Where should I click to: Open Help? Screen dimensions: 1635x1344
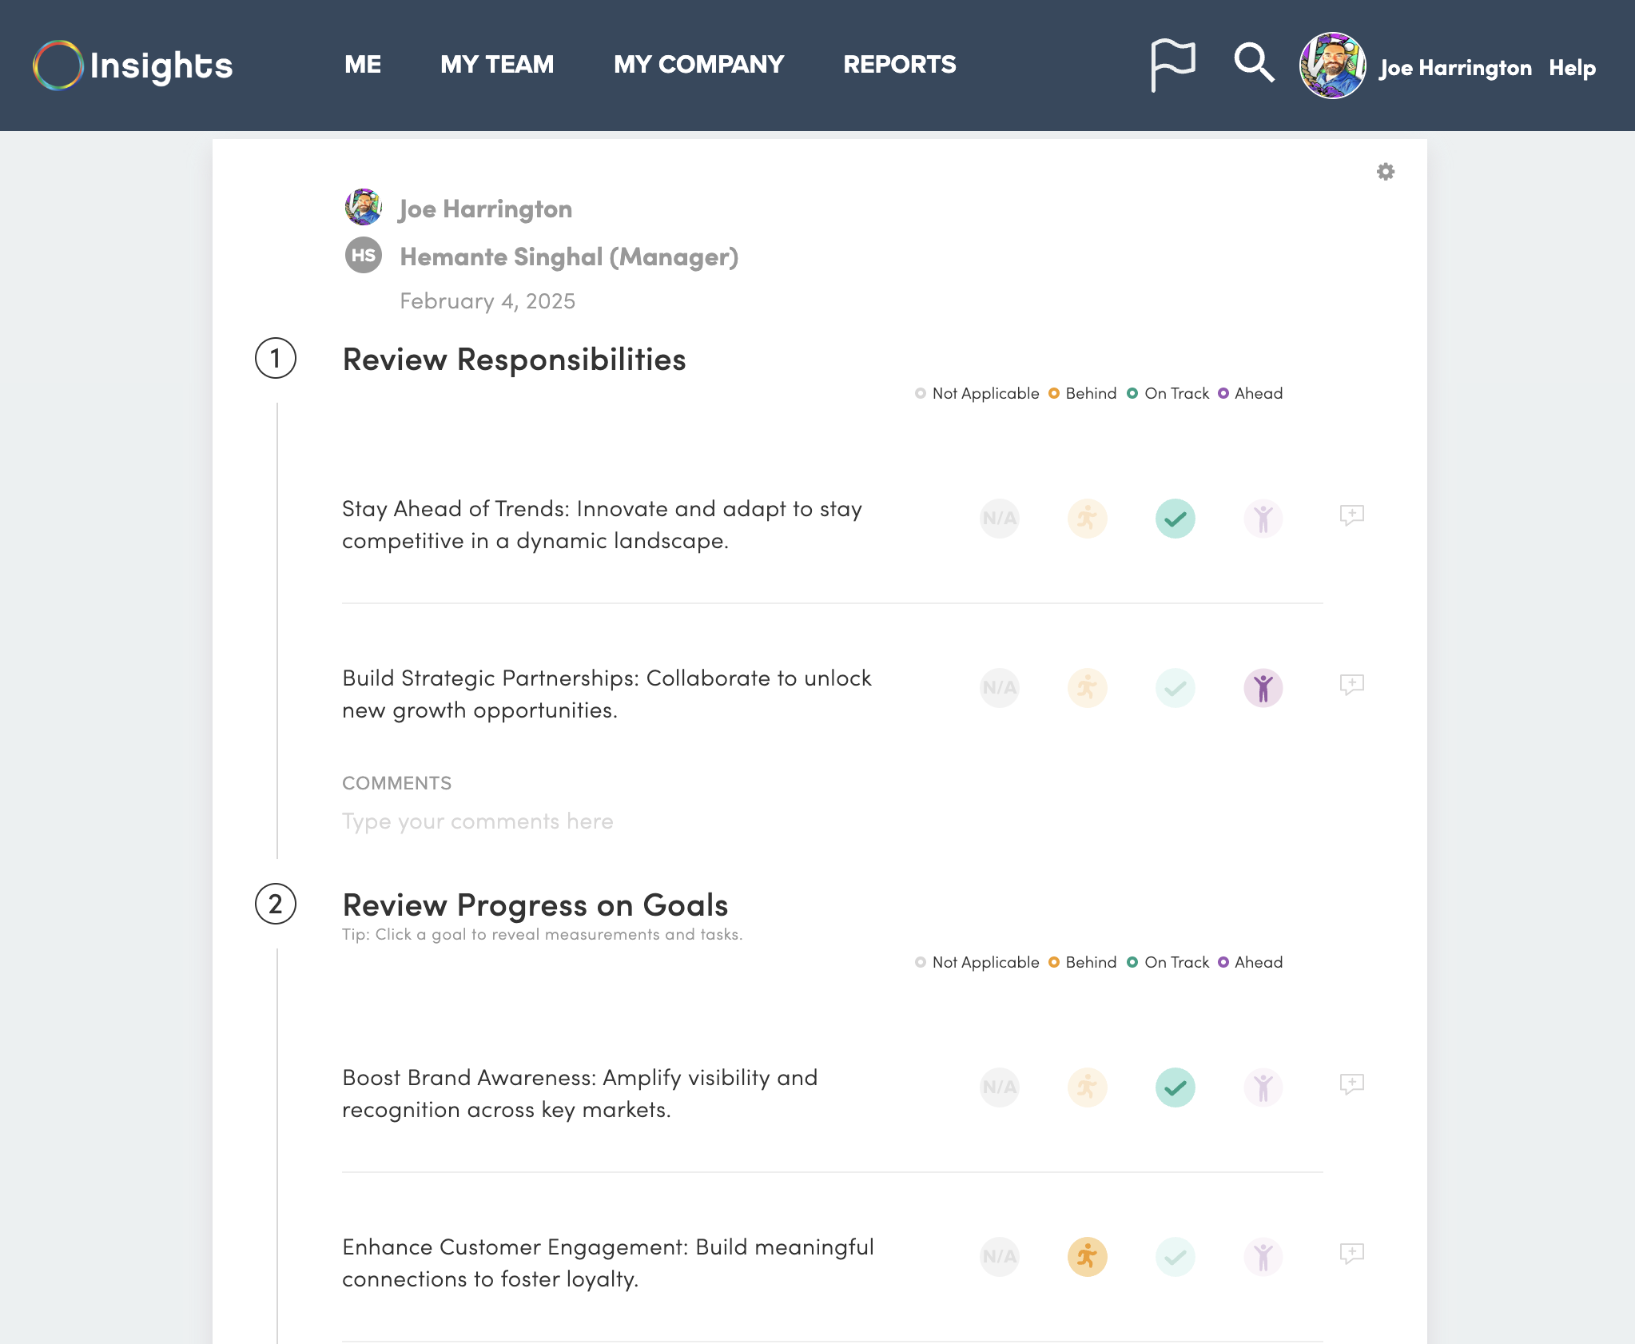1572,68
